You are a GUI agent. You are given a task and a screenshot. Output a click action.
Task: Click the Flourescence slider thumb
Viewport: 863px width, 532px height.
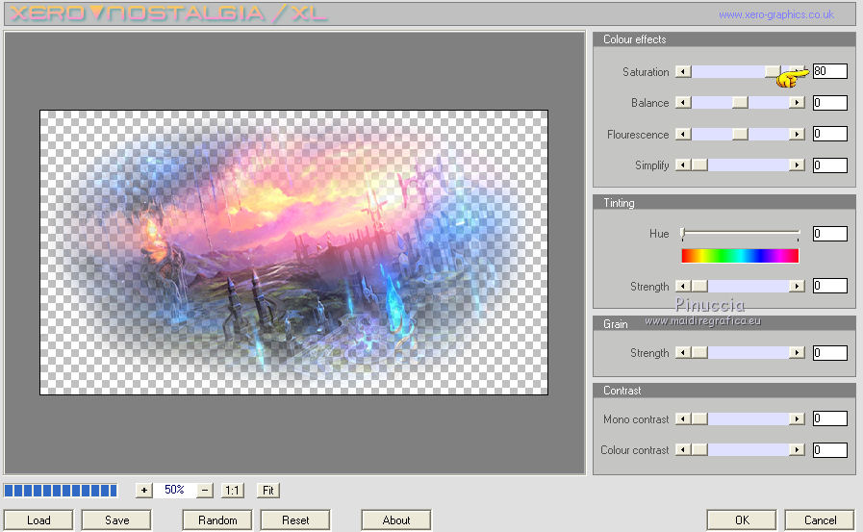coord(740,135)
